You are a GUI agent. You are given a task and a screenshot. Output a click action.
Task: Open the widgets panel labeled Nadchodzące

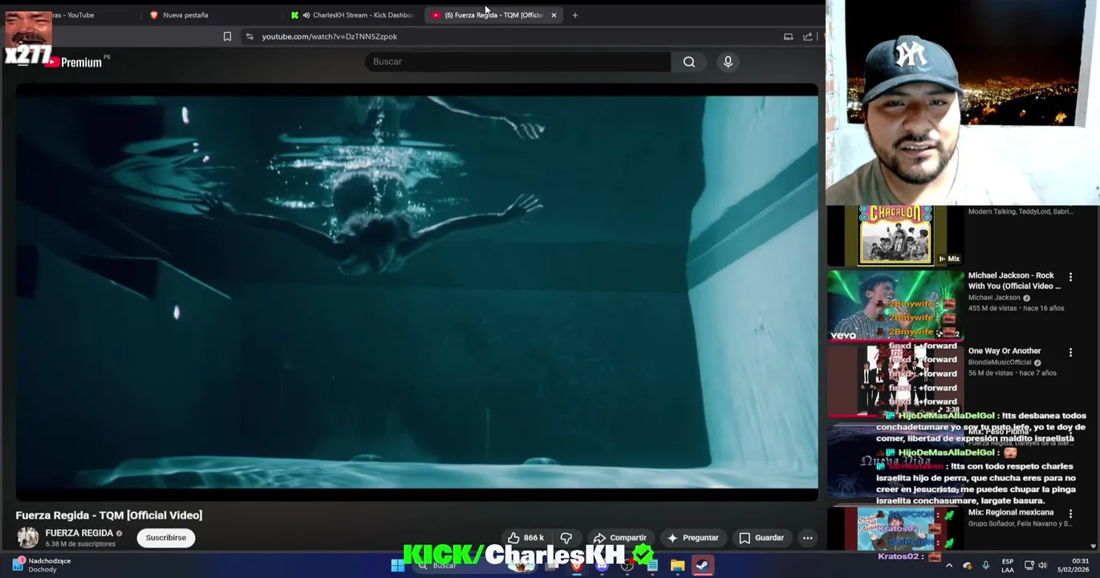42,565
